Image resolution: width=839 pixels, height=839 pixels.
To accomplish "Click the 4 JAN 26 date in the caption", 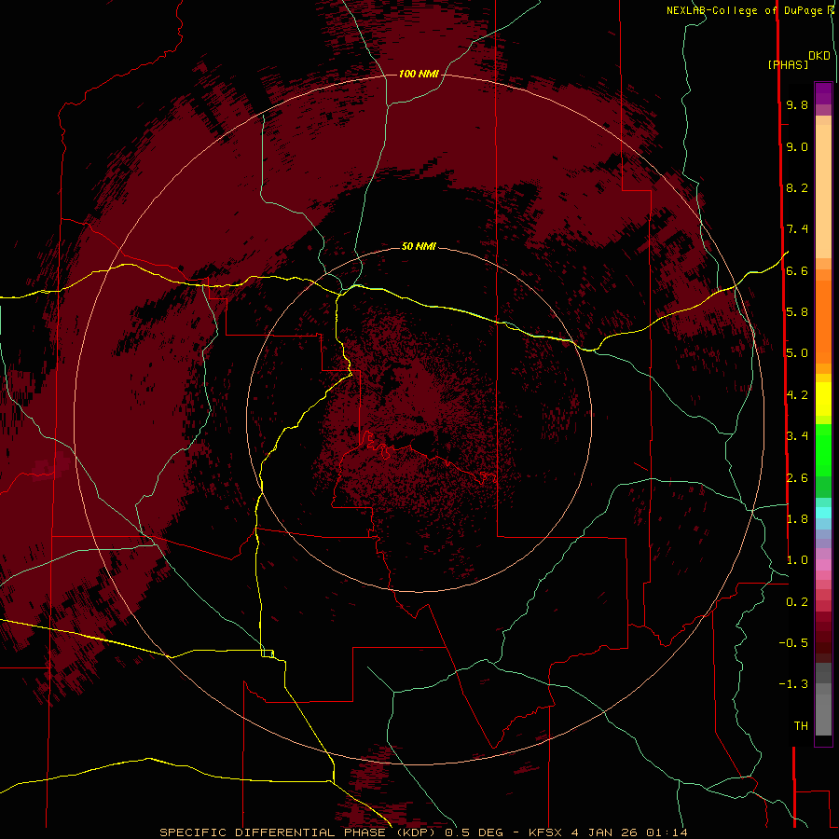I will coord(605,832).
